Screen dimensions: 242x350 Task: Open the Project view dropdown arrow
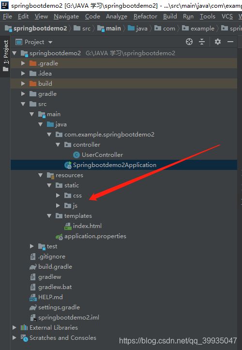pyautogui.click(x=50, y=42)
